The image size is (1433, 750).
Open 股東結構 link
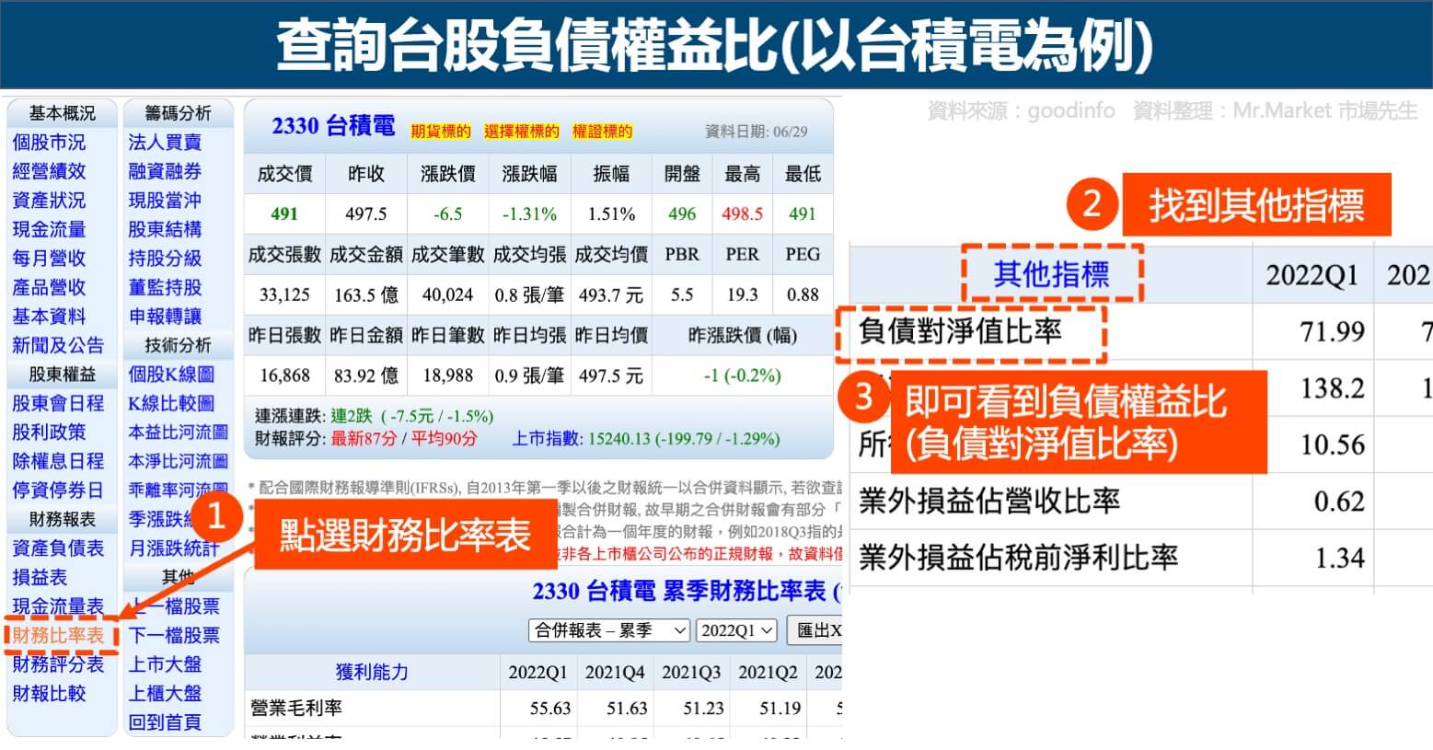[165, 229]
